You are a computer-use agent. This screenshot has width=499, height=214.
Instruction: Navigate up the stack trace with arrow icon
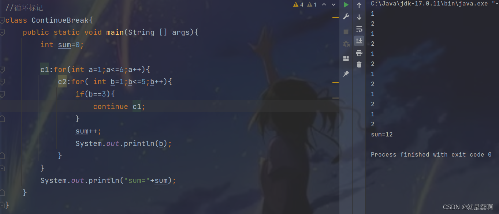359,5
